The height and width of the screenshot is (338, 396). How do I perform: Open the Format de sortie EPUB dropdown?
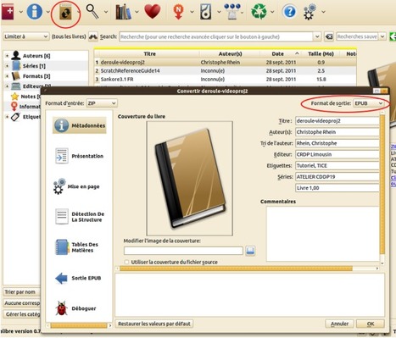[369, 103]
